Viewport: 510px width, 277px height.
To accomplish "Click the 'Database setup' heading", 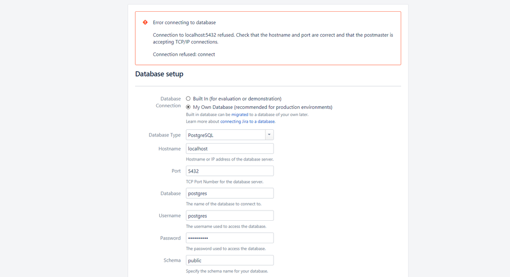I will pos(159,74).
